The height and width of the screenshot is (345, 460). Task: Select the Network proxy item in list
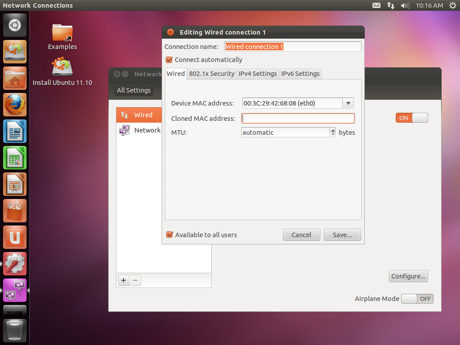[x=139, y=130]
